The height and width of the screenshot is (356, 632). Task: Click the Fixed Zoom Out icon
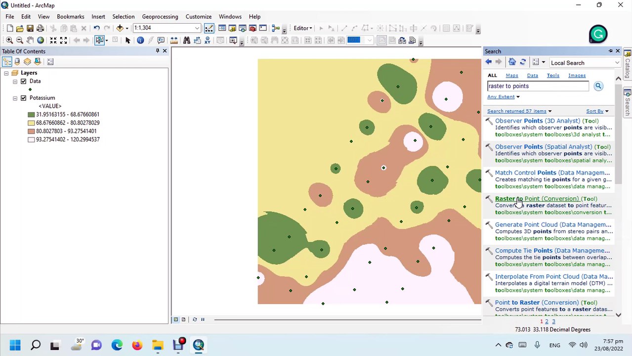63,40
